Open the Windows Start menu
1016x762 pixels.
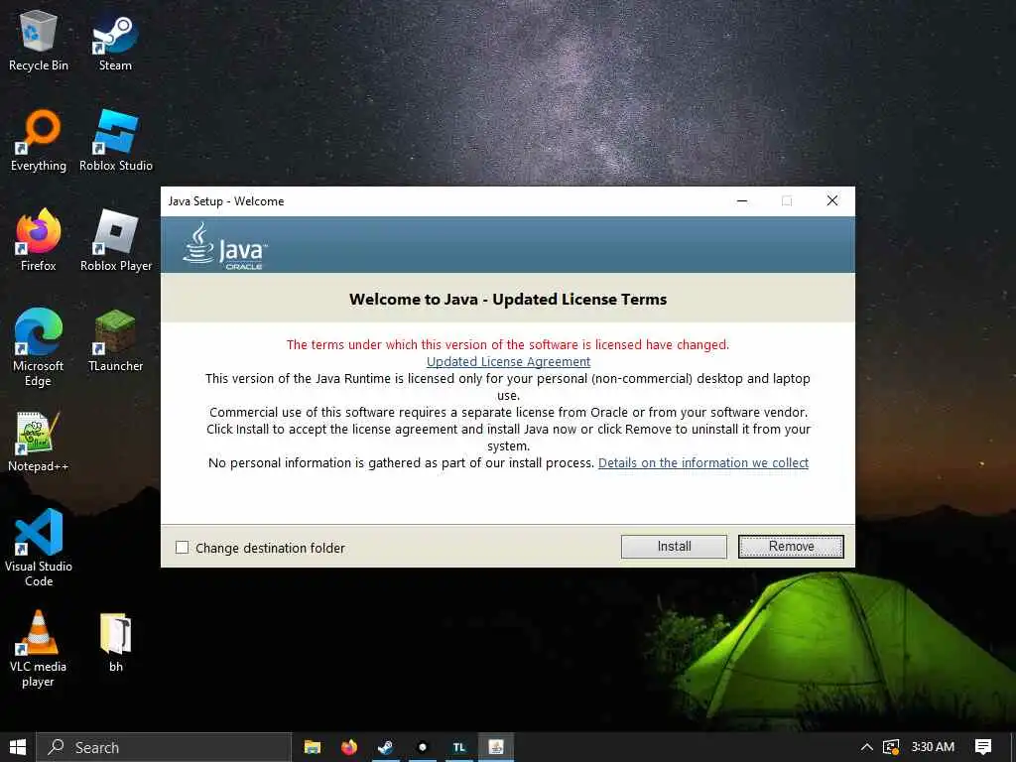[x=18, y=747]
